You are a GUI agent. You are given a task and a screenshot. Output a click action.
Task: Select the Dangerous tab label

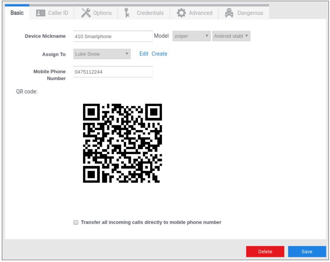click(x=250, y=13)
